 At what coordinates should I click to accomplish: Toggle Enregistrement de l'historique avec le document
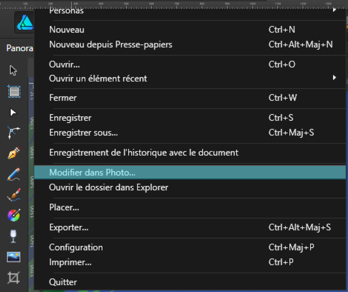point(190,153)
